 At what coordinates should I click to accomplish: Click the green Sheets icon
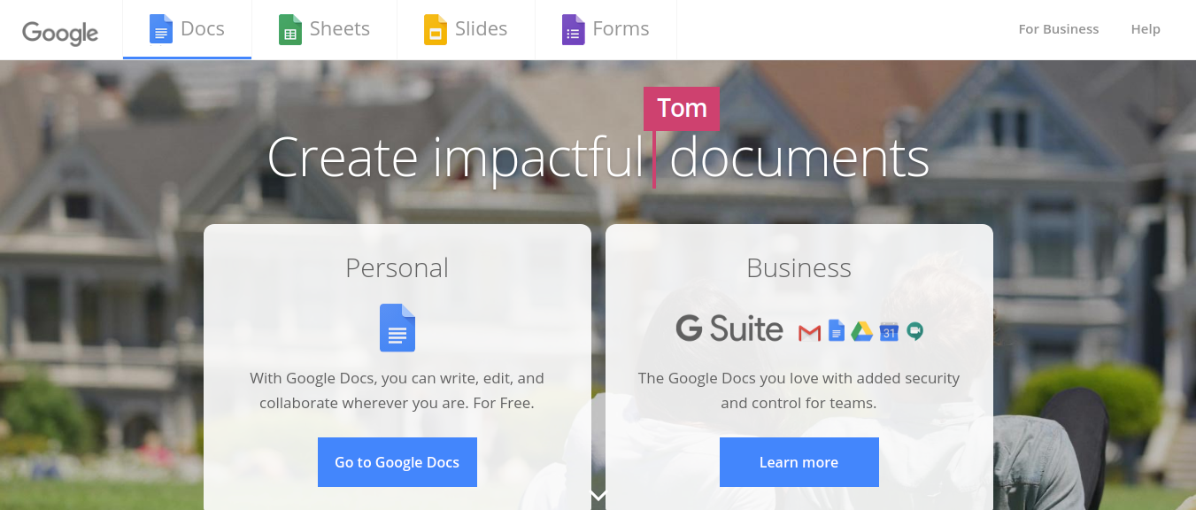[x=290, y=29]
